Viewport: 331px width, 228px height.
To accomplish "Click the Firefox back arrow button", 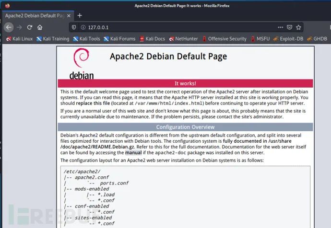I will coord(9,27).
